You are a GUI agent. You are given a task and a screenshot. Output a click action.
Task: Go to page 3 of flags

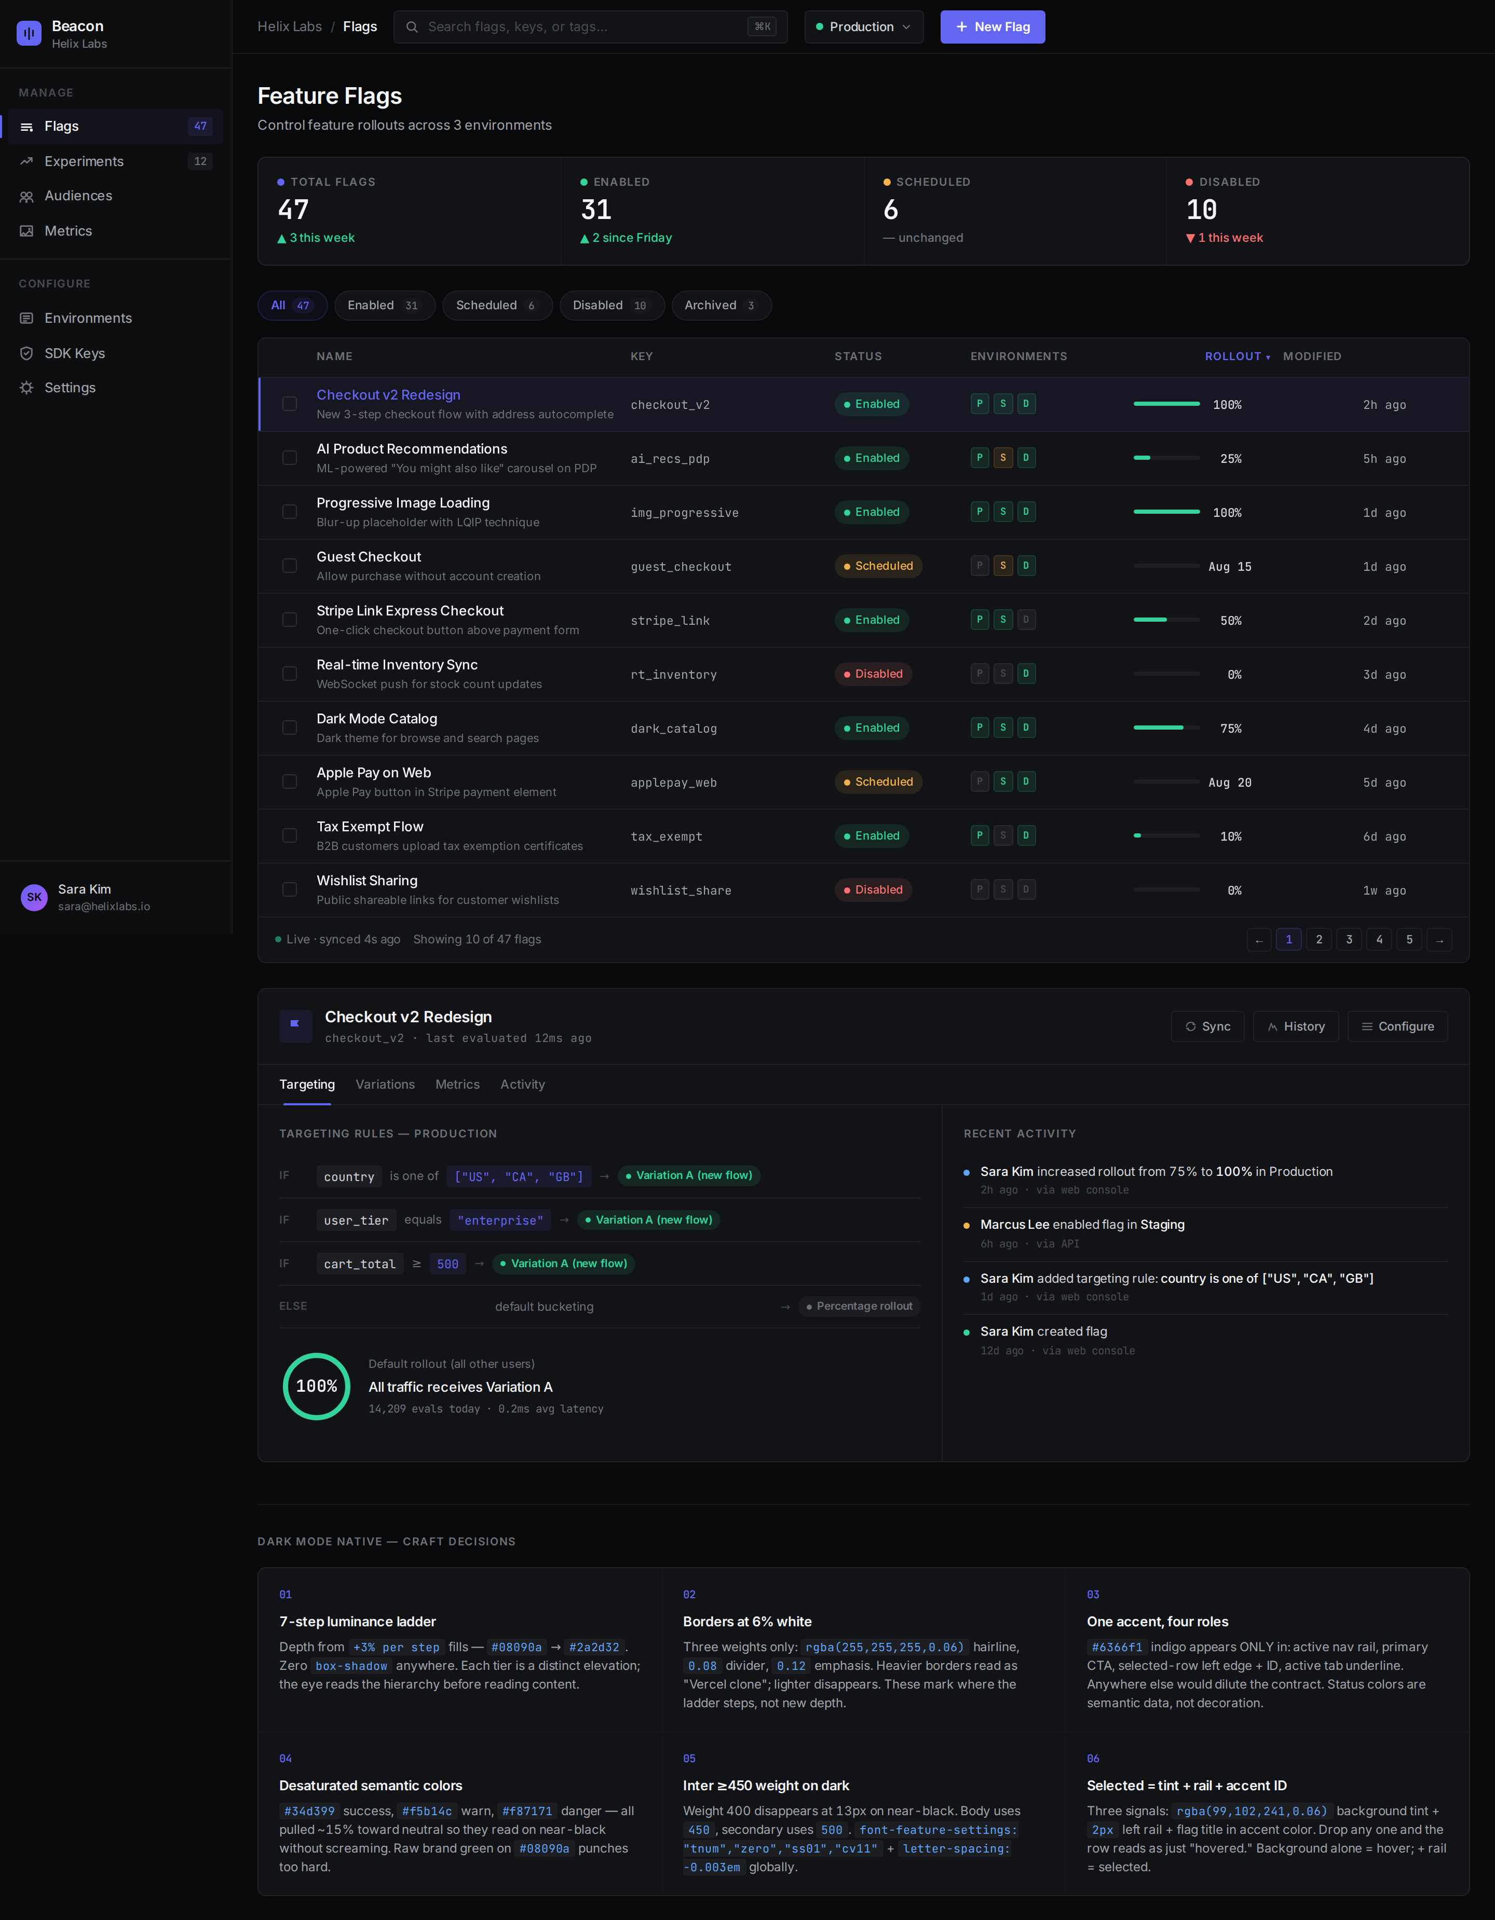pos(1349,940)
